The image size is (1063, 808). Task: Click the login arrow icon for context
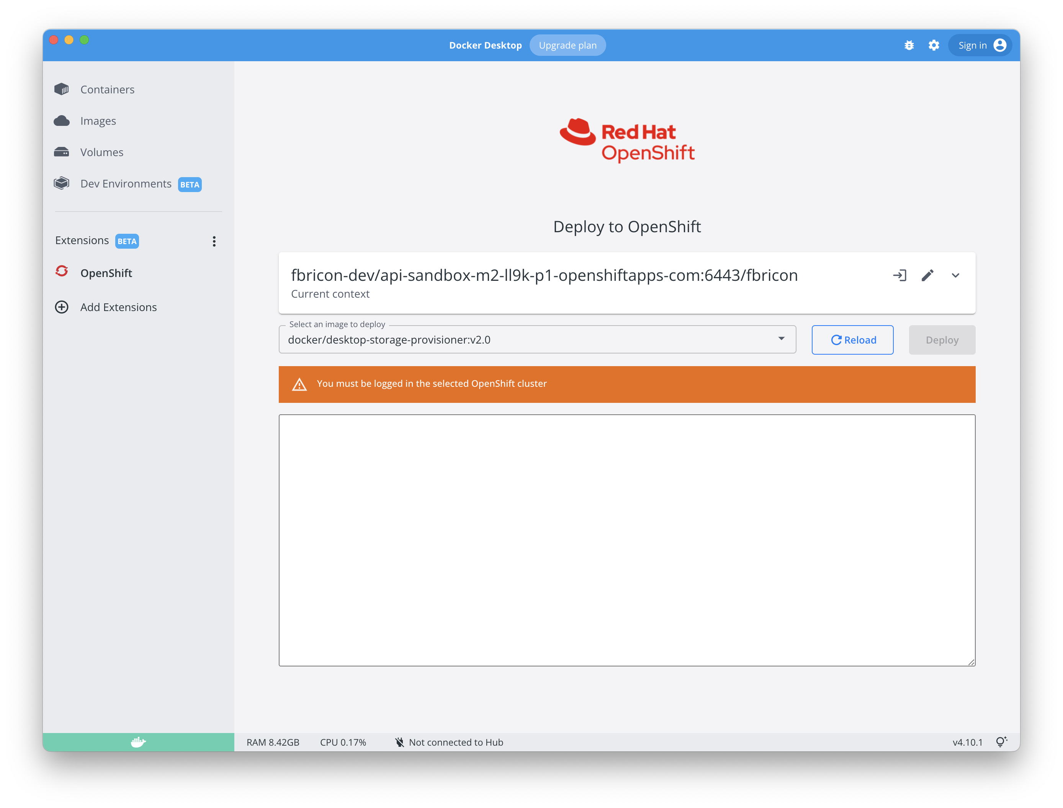pyautogui.click(x=899, y=275)
